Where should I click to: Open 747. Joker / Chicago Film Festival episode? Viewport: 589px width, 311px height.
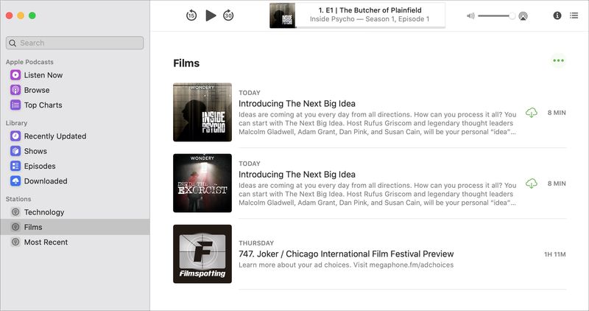click(346, 254)
